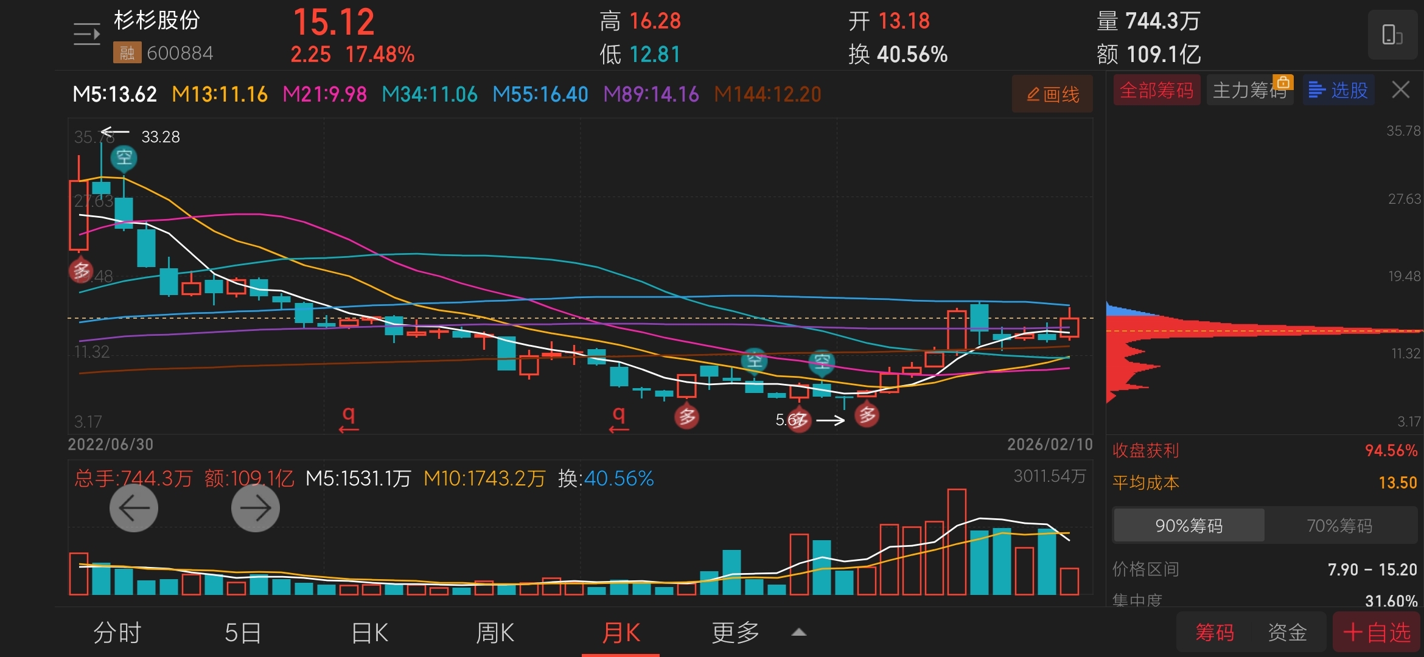Click the triangle arrow beside 更多
1424x657 pixels.
tap(798, 633)
